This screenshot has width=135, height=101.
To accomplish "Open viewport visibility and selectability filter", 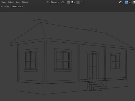I will (121, 2).
